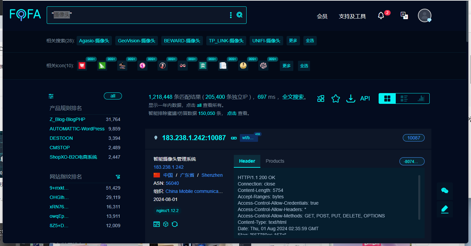
Task: Download results using the download icon
Action: tap(351, 98)
